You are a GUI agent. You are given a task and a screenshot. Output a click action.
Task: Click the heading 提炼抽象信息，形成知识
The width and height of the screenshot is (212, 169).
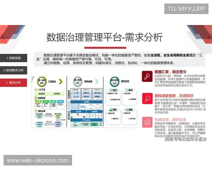tap(174, 96)
